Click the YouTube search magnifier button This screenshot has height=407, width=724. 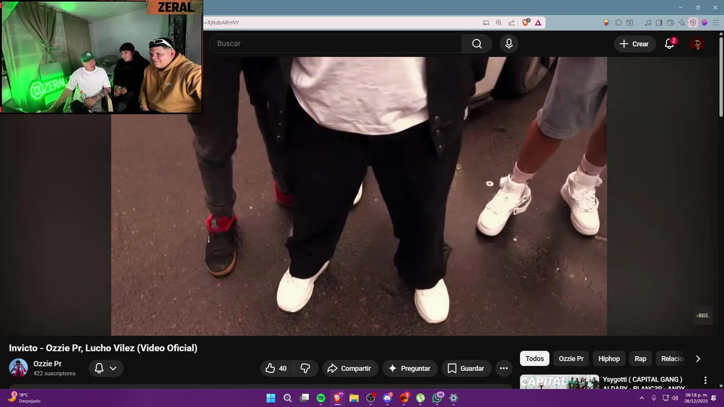(x=477, y=44)
